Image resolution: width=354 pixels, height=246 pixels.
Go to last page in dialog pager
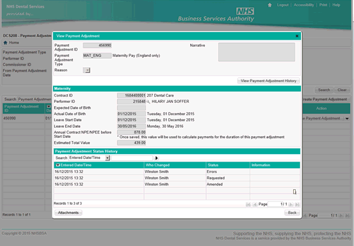point(297,204)
